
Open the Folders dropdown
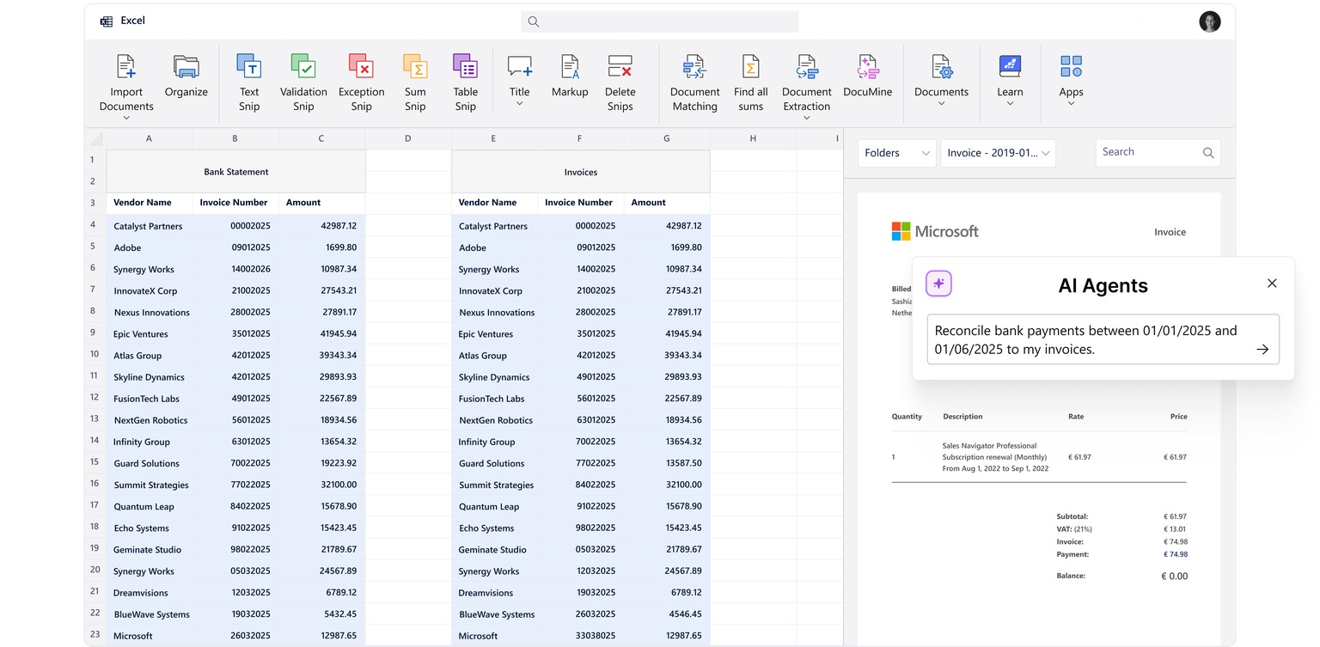[x=896, y=153]
